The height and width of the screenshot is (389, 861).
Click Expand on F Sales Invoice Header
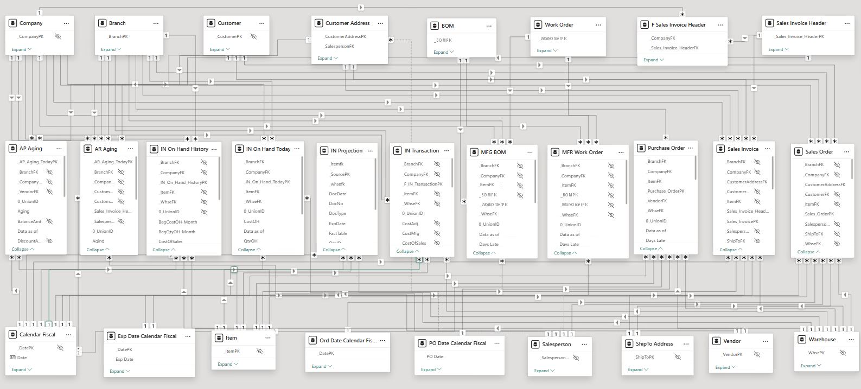[x=653, y=60]
